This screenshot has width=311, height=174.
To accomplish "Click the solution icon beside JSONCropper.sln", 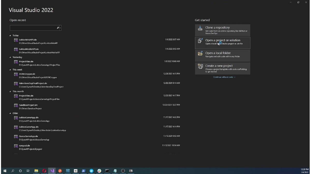I will pos(16,74).
